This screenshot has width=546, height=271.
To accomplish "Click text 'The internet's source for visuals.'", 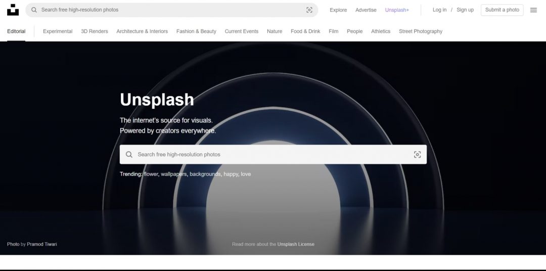I will pos(166,120).
